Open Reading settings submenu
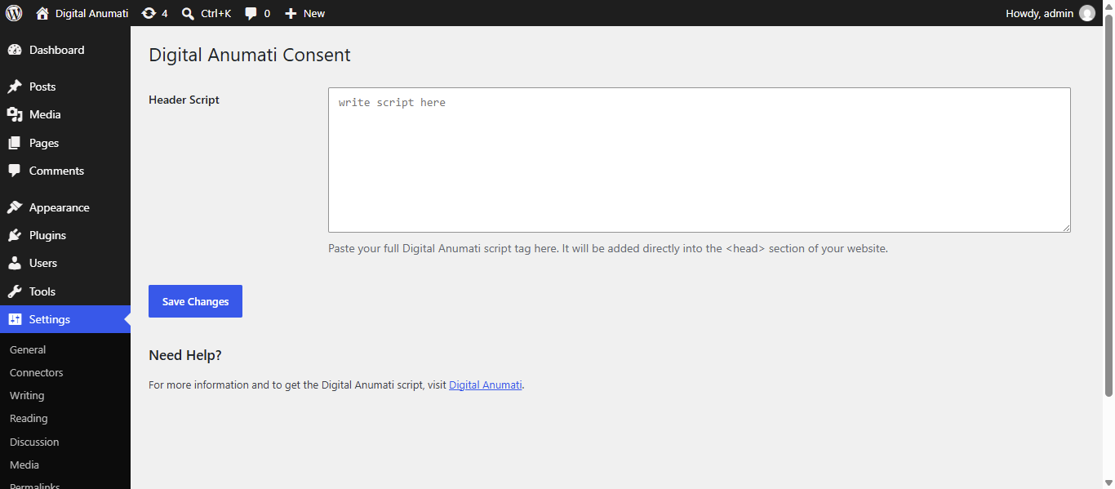Screen dimensions: 1115x489 [x=29, y=418]
